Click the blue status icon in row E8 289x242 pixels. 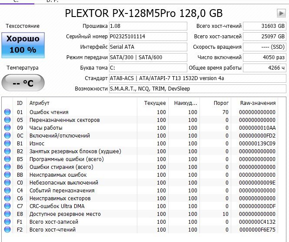click(7, 214)
